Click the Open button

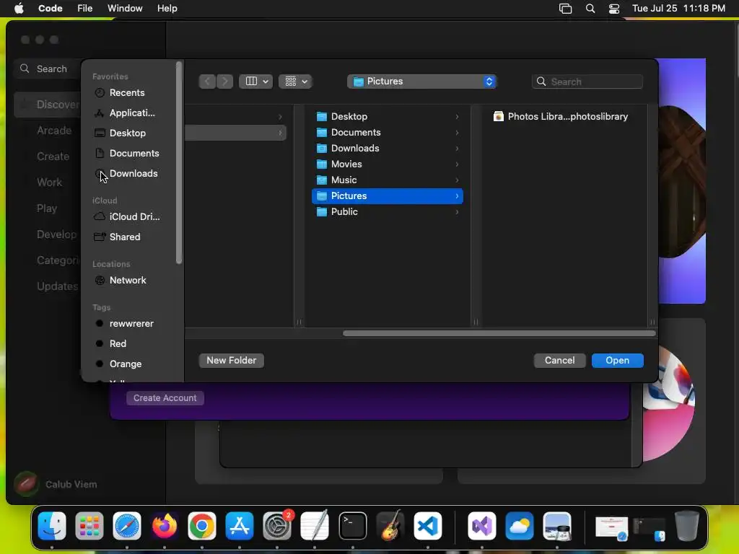click(x=618, y=361)
